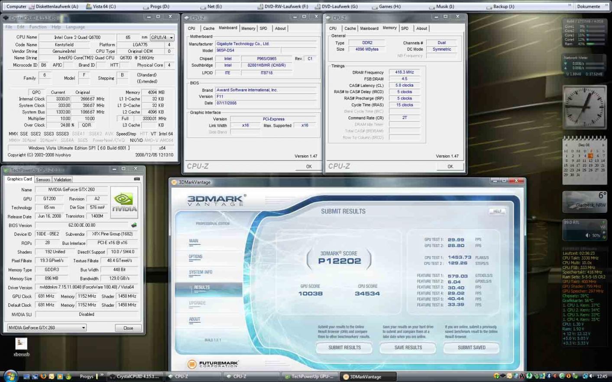Image resolution: width=612 pixels, height=382 pixels.
Task: Open the Function menu in CrystalCPUID
Action: coord(38,27)
